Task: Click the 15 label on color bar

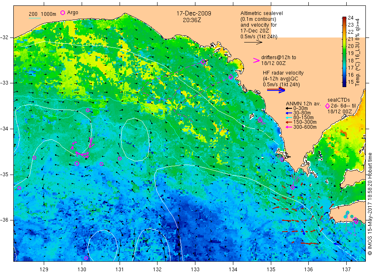Action: pos(350,82)
